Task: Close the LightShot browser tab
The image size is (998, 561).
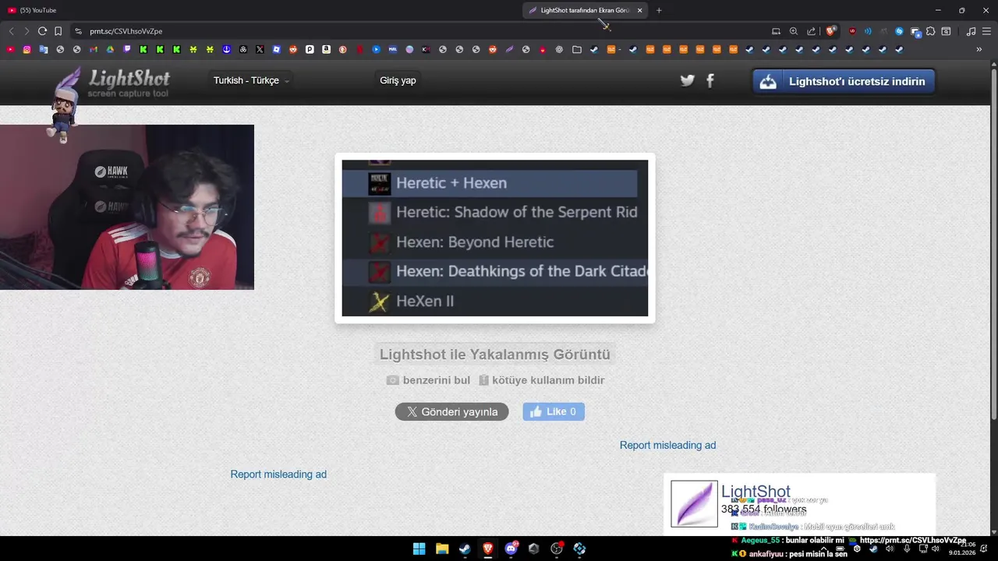Action: pyautogui.click(x=640, y=10)
